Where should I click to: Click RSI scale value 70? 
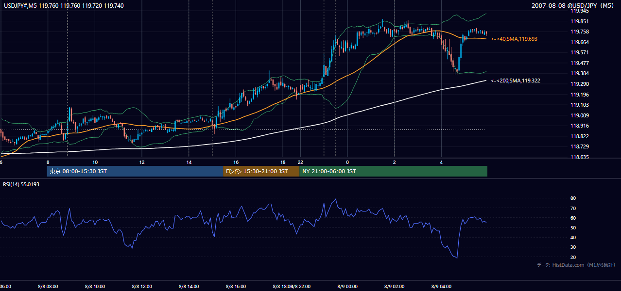point(573,208)
